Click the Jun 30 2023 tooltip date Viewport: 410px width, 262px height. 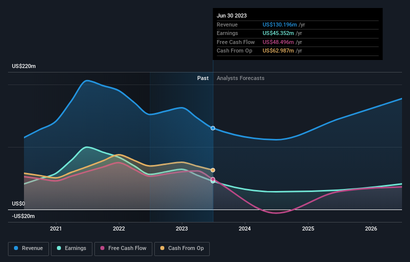[232, 15]
